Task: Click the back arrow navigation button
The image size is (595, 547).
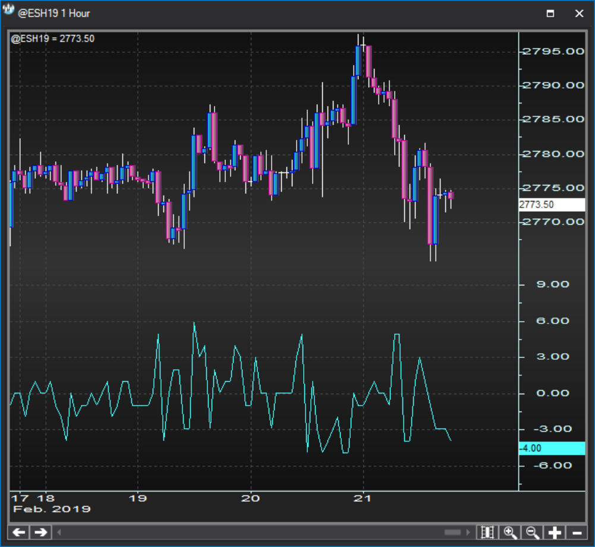Action: (19, 532)
